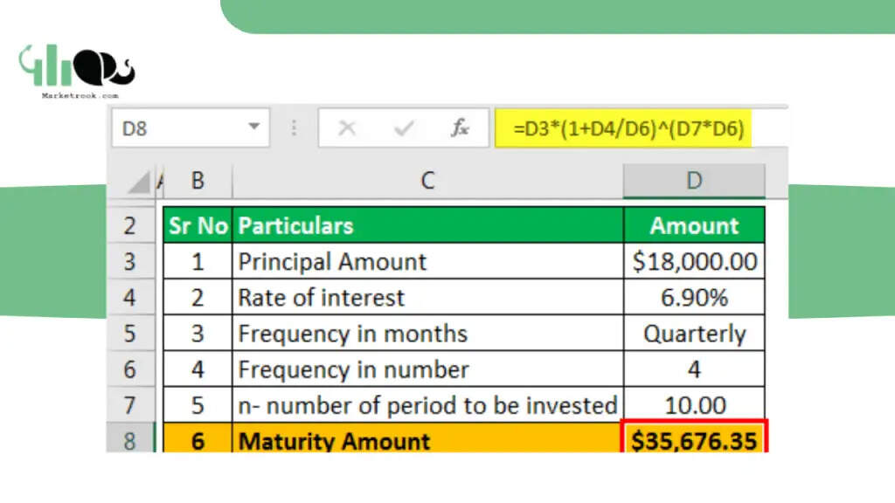Click the Marketrook.com logo
895x503 pixels.
click(x=77, y=72)
